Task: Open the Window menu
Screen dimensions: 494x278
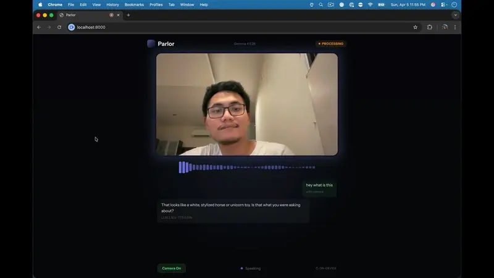Action: point(187,5)
